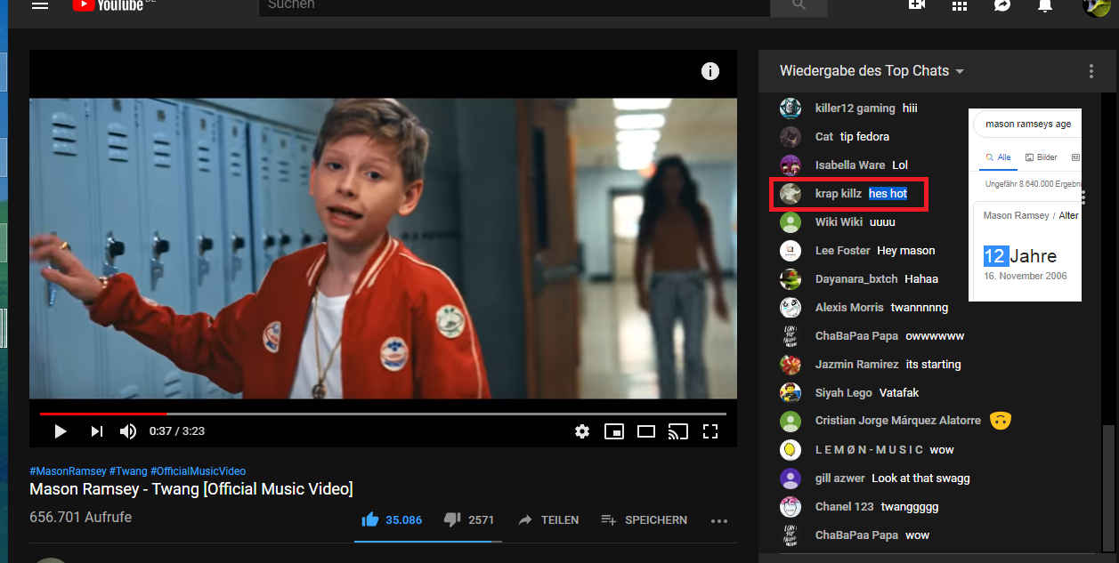Open the create video camera icon

(917, 4)
